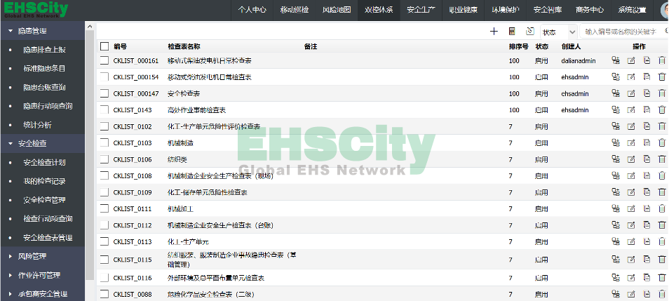This screenshot has width=669, height=301.
Task: Collapse the 隐患管理 sidebar section
Action: [x=43, y=31]
